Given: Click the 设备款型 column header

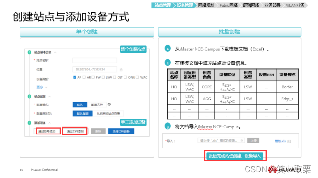Looking at the screenshot, I should point(227,75).
